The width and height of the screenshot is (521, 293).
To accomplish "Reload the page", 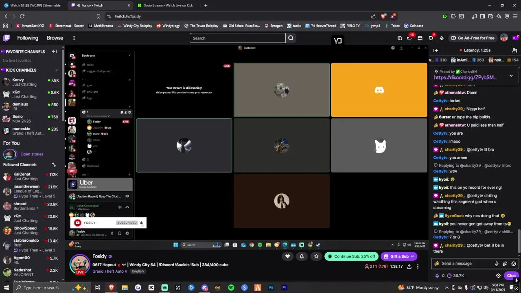I will pyautogui.click(x=22, y=16).
